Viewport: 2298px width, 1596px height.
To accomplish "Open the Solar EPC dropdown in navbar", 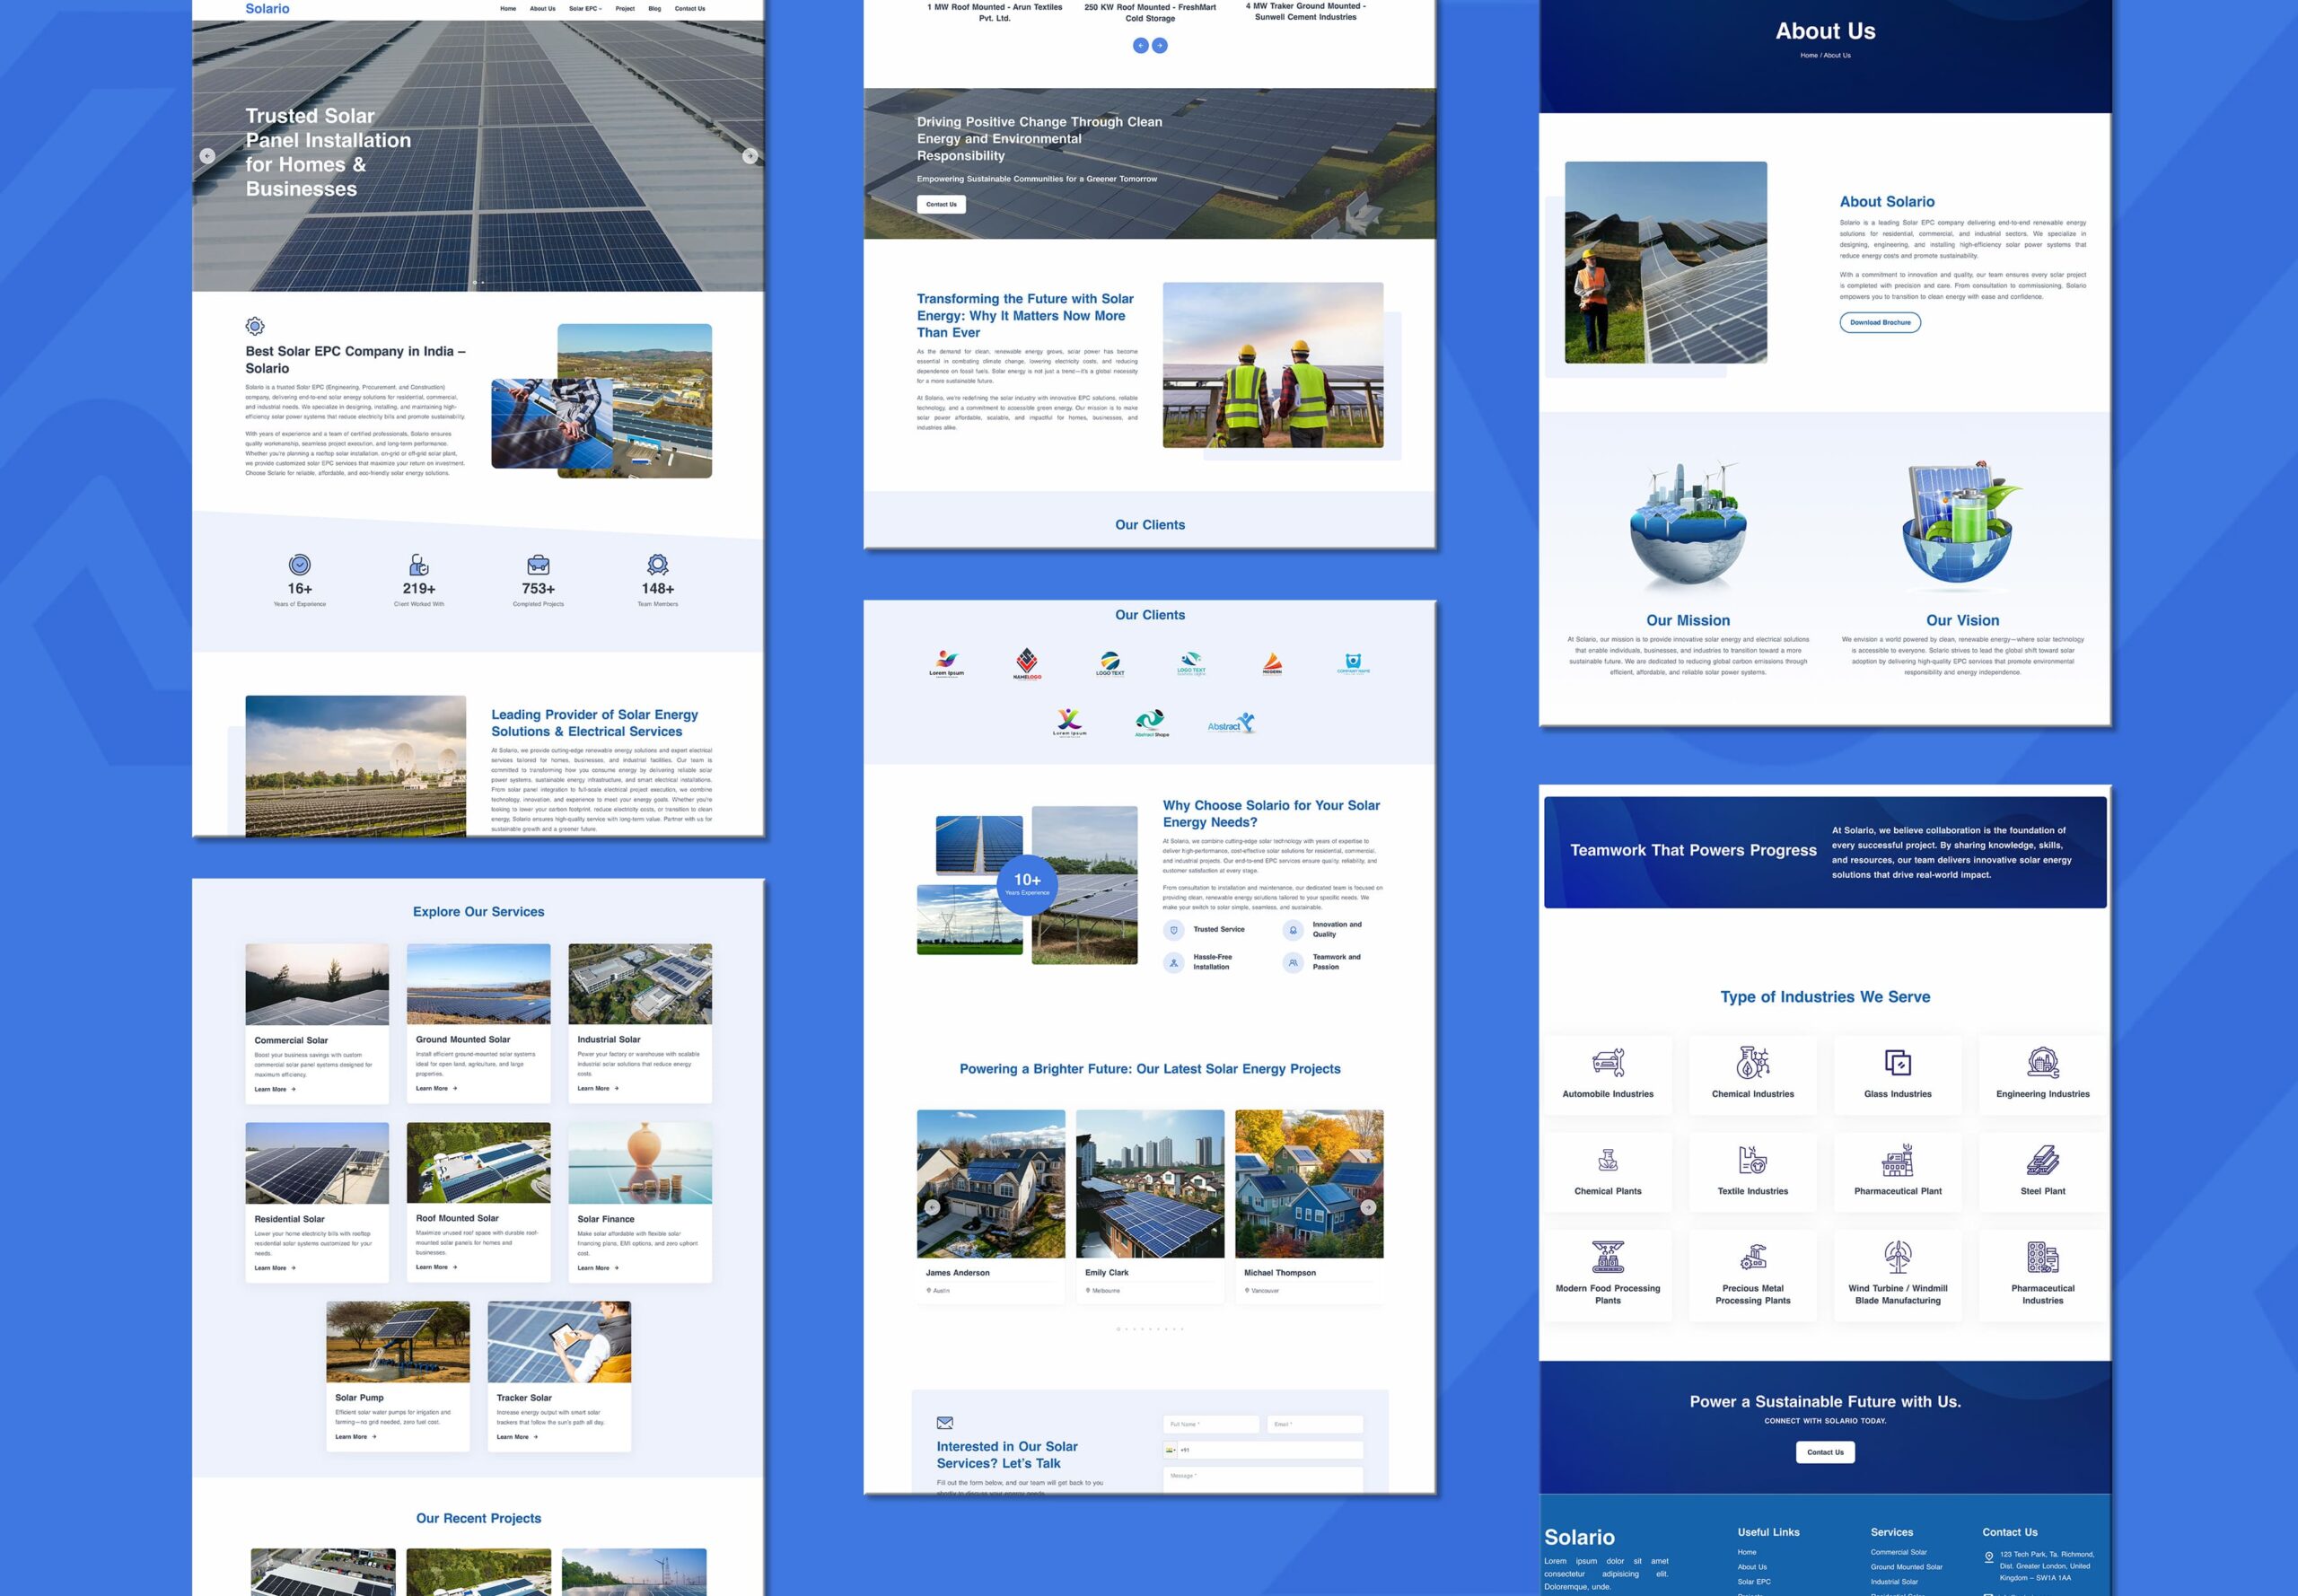I will [585, 9].
